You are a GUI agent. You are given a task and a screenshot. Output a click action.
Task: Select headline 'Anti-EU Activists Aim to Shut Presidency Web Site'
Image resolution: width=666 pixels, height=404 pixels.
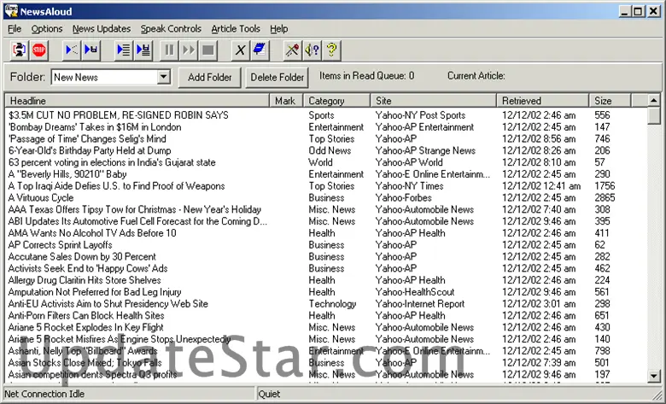(x=108, y=304)
